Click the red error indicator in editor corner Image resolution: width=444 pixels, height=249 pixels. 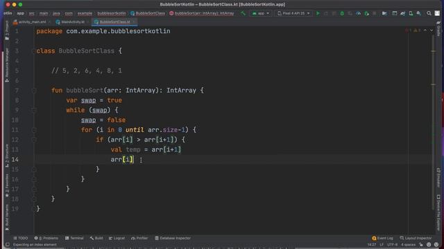tap(408, 30)
